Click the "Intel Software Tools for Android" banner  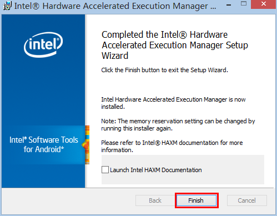tap(44, 145)
